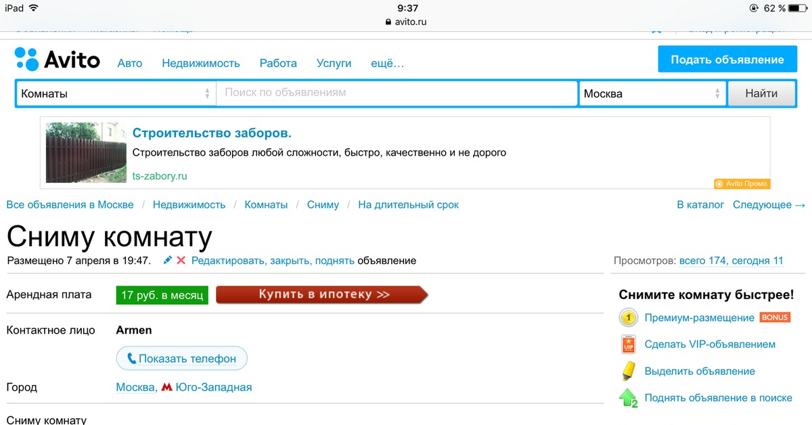The width and height of the screenshot is (812, 425).
Task: Expand the ещё… menu
Action: [388, 63]
